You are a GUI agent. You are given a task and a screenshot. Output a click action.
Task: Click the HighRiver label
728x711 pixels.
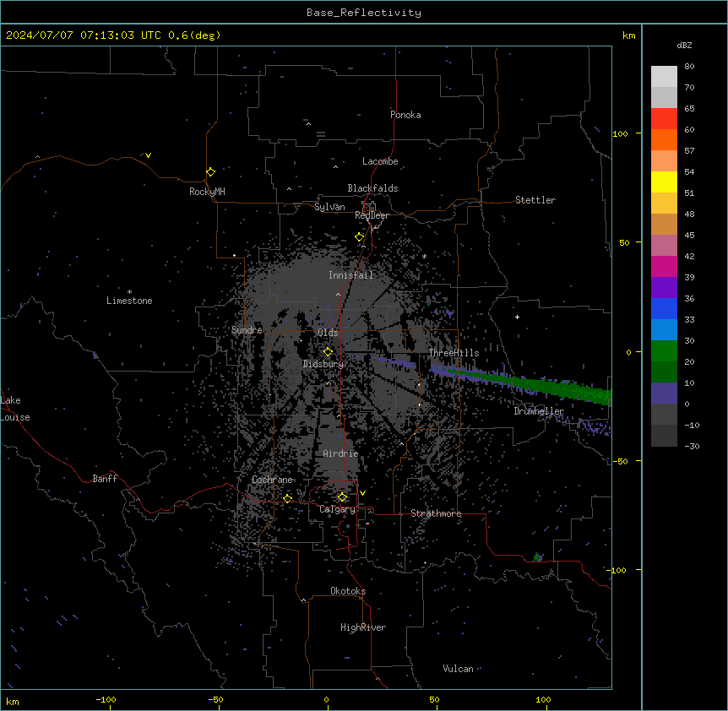pyautogui.click(x=363, y=627)
